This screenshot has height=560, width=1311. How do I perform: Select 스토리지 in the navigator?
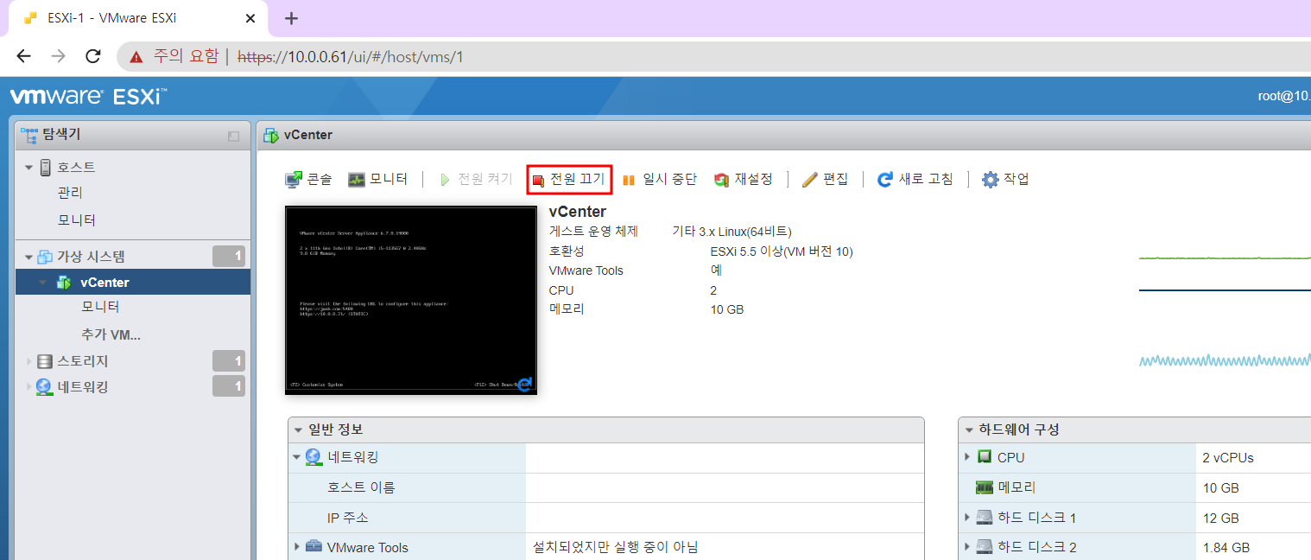click(83, 361)
